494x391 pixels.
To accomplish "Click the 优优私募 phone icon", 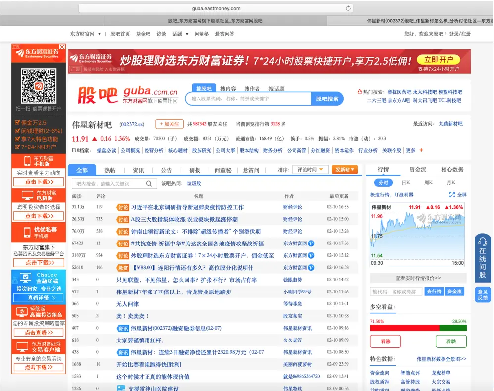I will coord(27,232).
